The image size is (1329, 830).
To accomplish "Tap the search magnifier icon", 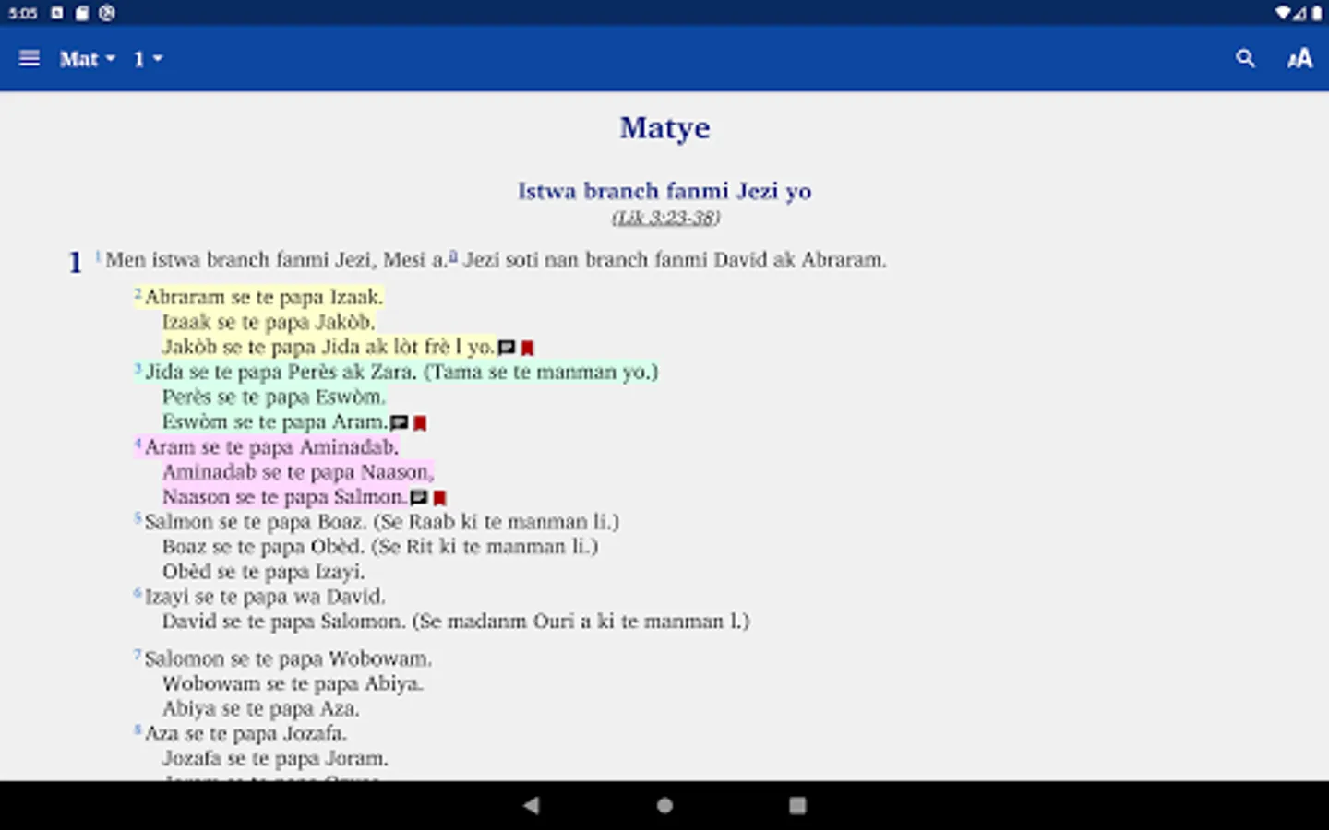I will click(1245, 59).
